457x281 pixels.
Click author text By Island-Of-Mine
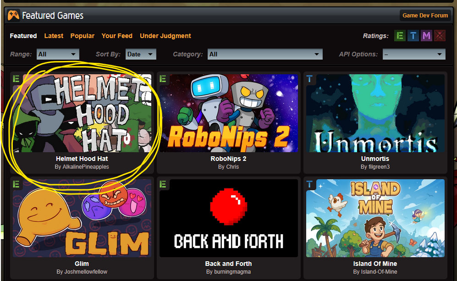375,272
